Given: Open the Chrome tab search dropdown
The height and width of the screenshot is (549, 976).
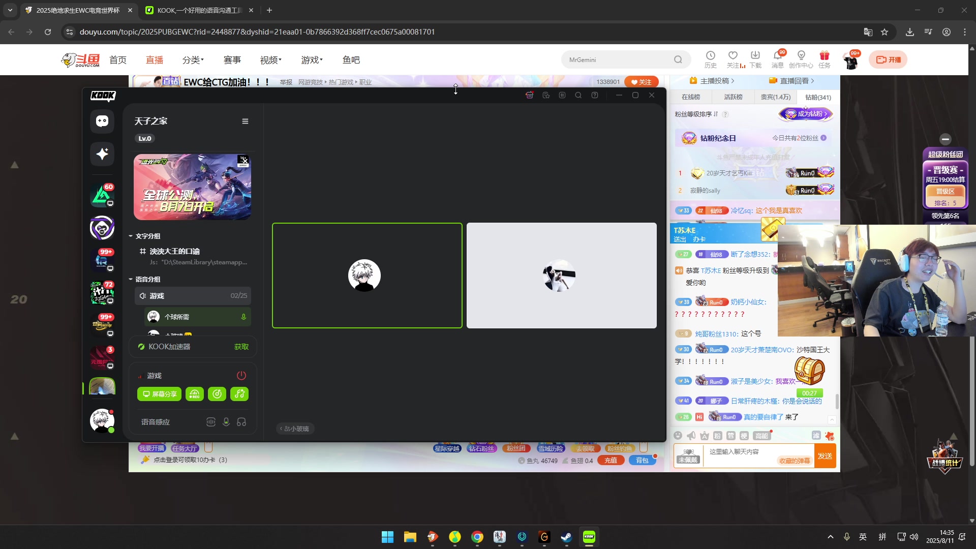Looking at the screenshot, I should [10, 10].
